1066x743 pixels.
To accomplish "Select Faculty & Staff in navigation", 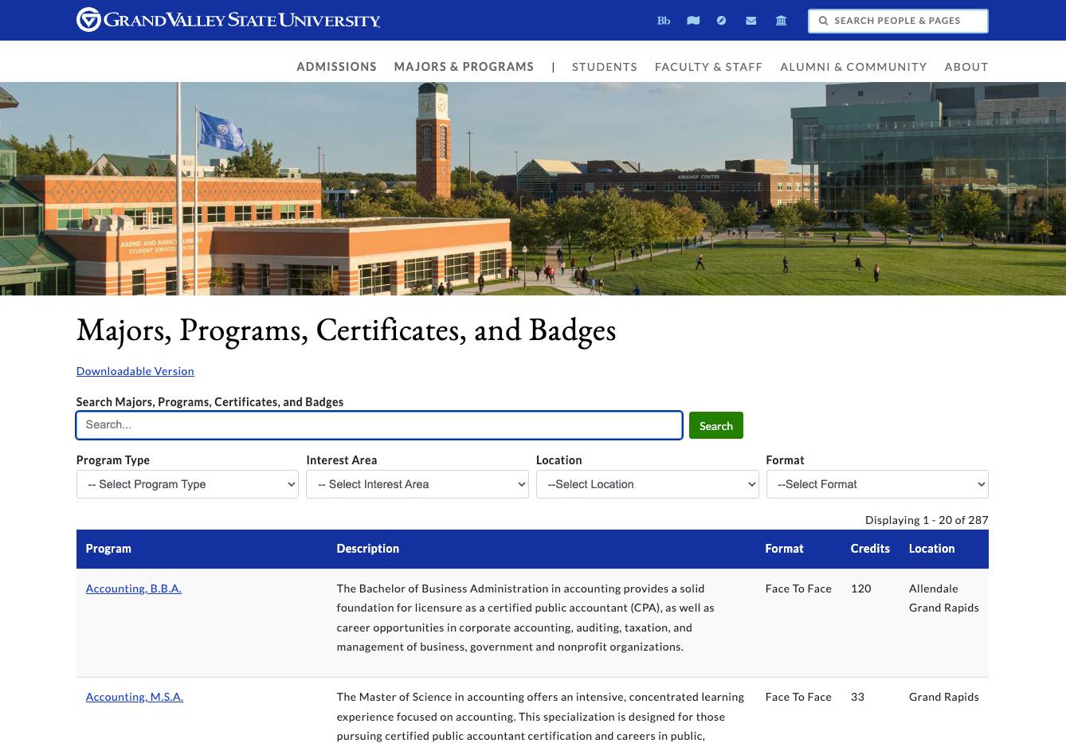I will (x=708, y=67).
